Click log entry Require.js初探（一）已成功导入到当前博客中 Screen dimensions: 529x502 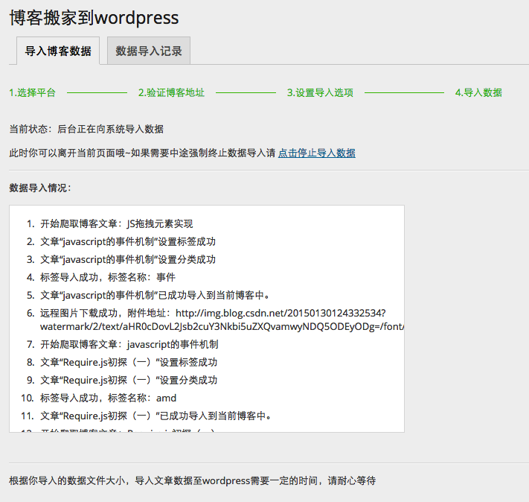(156, 416)
